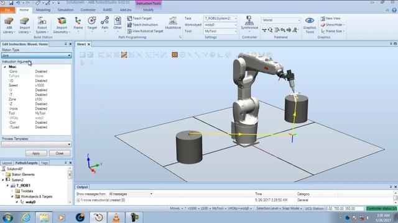The width and height of the screenshot is (398, 223).
Task: Click the Speed argument value v1000
Action: click(40, 85)
